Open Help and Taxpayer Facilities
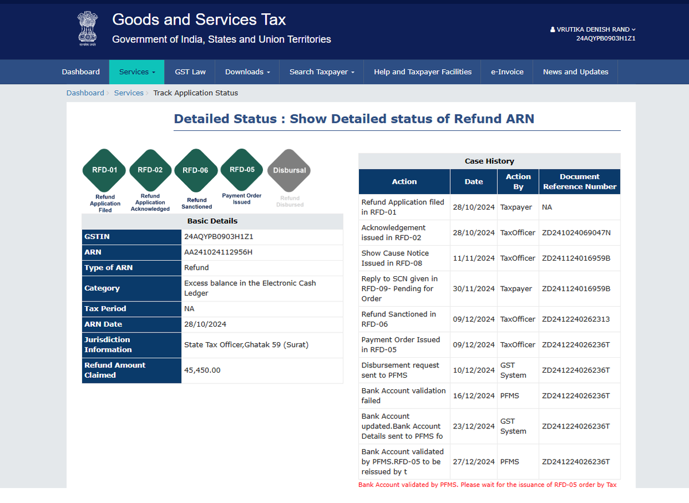The height and width of the screenshot is (503, 689). tap(423, 72)
